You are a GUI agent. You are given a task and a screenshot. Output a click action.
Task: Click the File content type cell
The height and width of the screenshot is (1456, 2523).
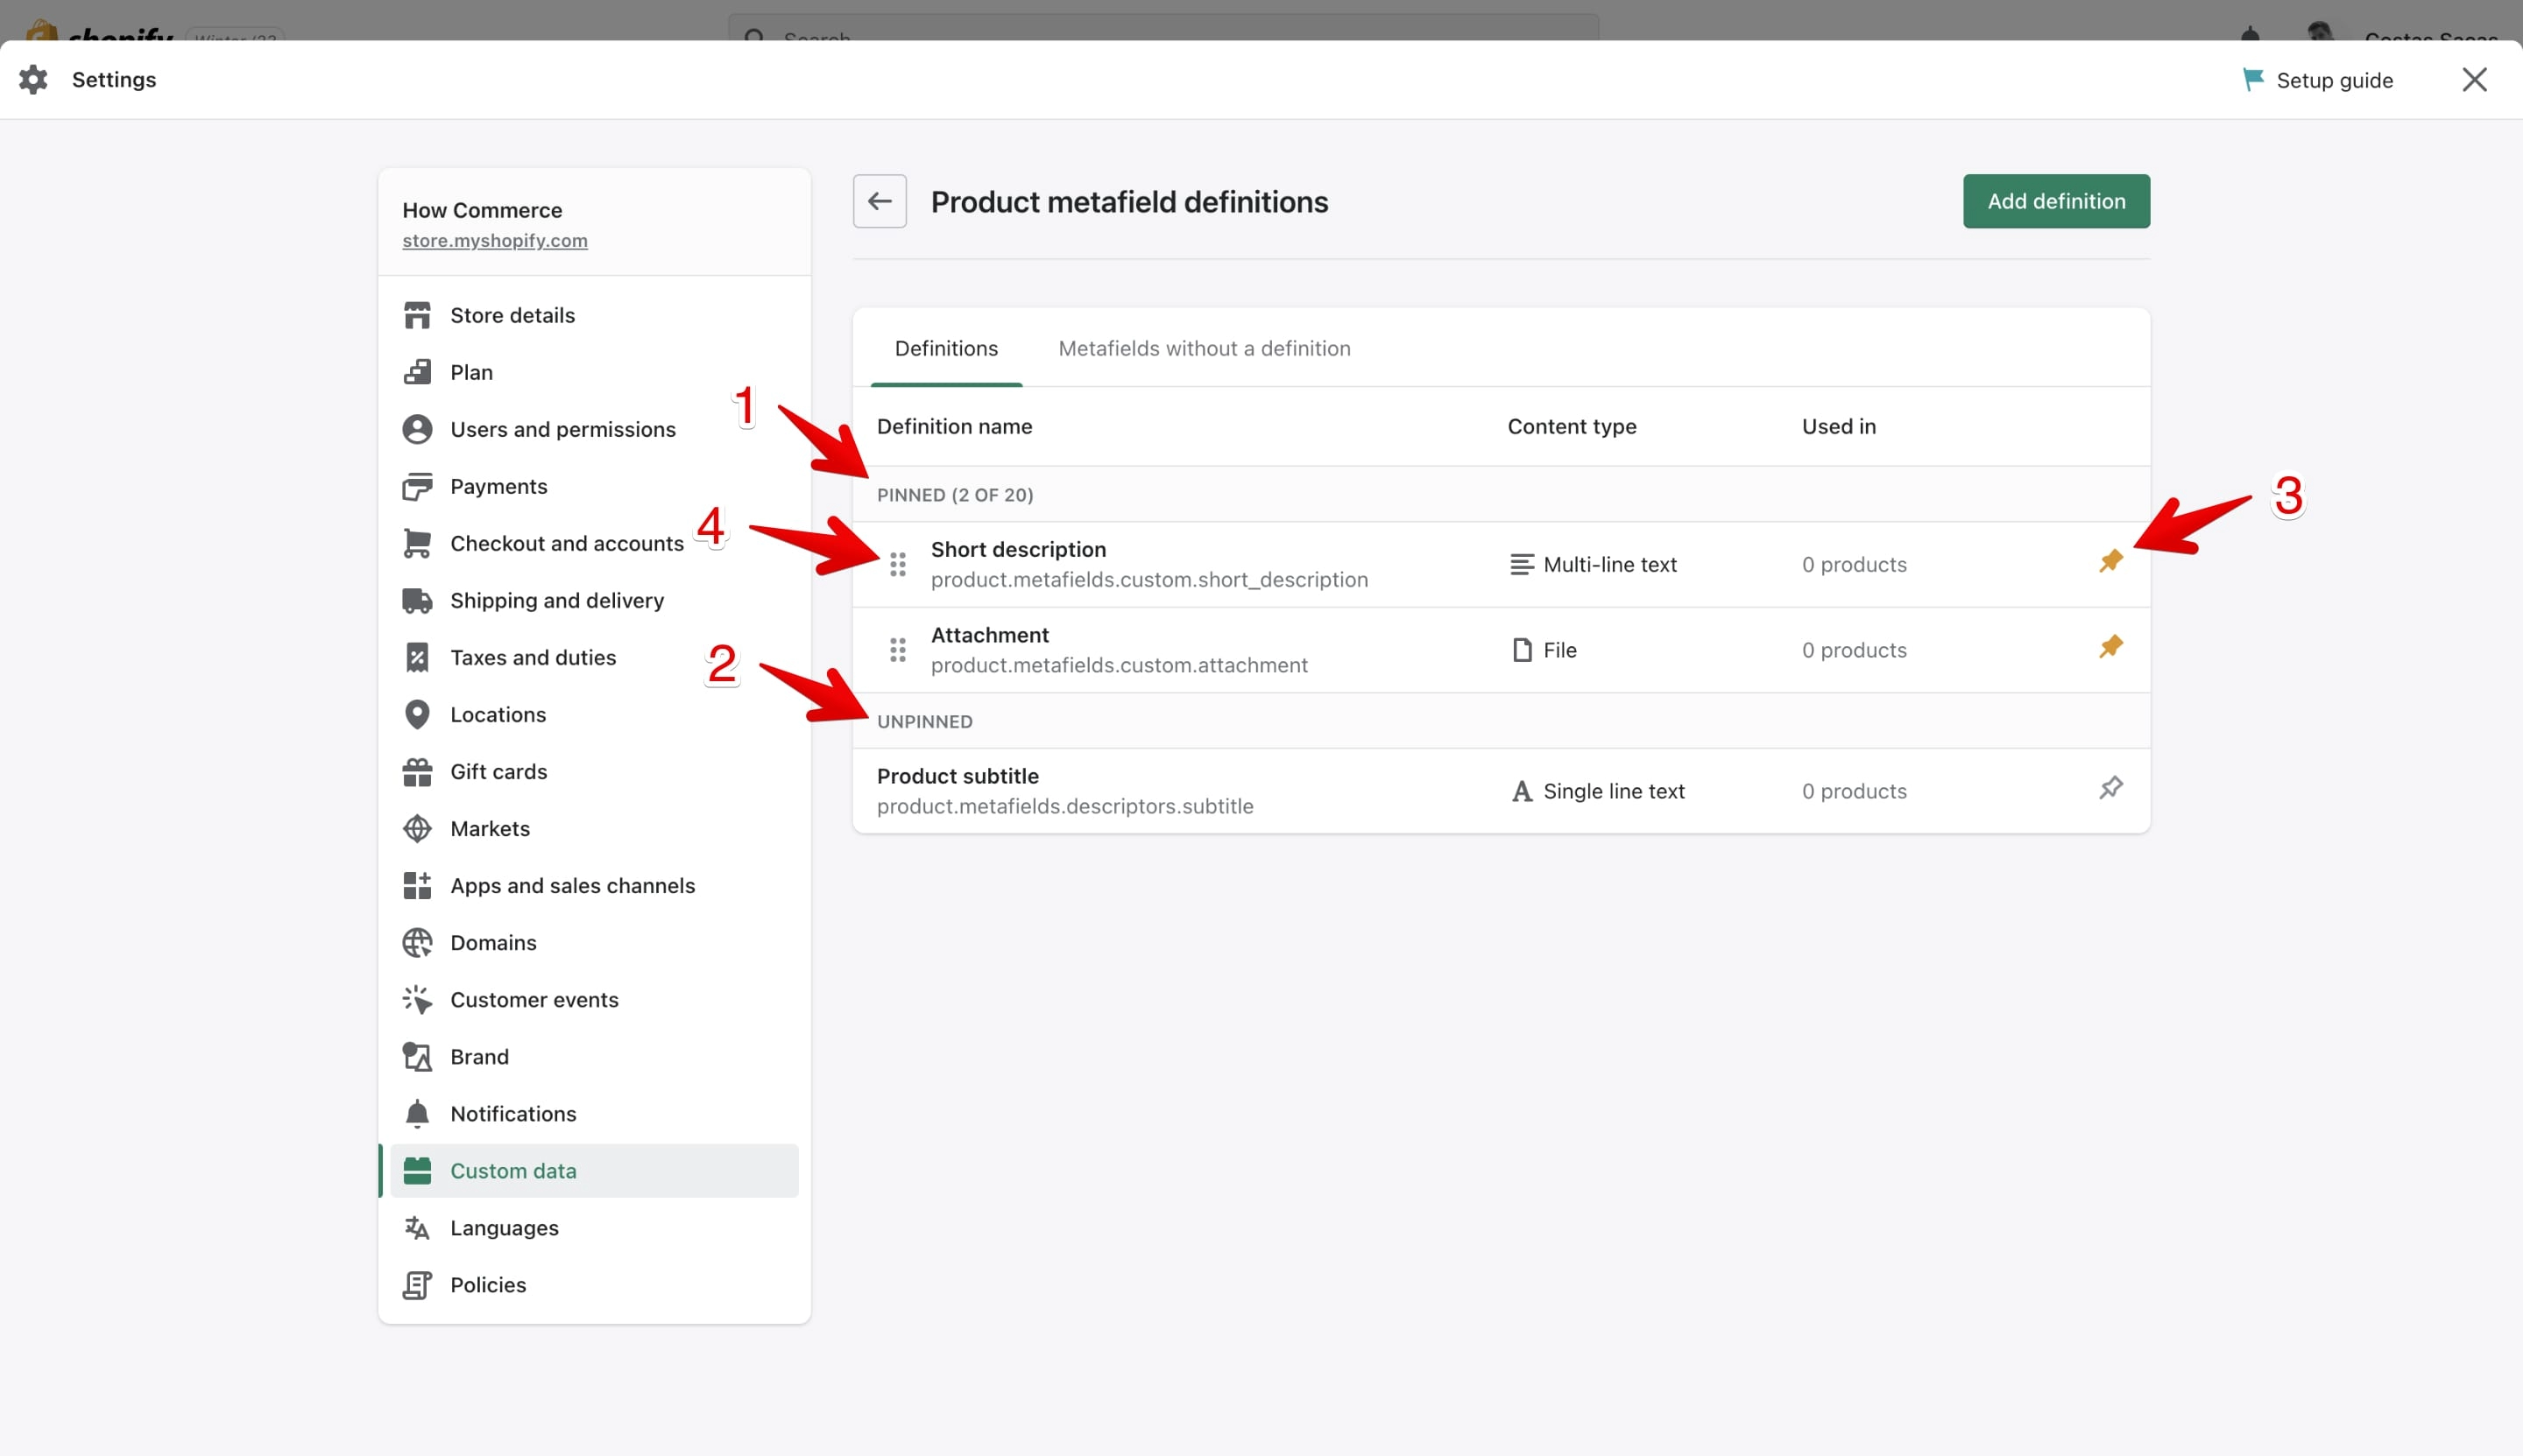point(1544,650)
